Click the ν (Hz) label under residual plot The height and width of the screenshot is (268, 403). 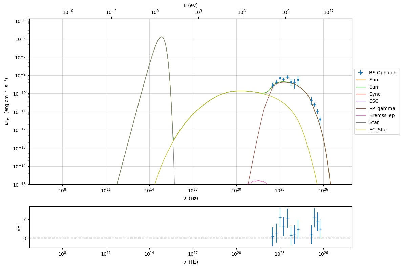[190, 262]
